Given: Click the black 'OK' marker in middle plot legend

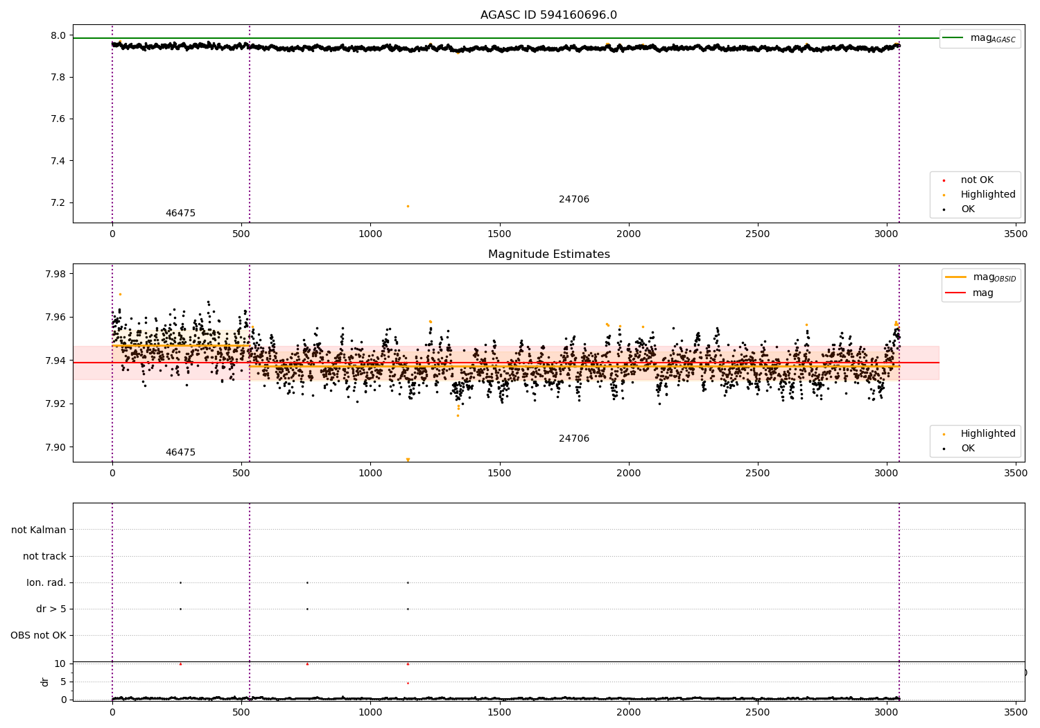Looking at the screenshot, I should tap(944, 449).
